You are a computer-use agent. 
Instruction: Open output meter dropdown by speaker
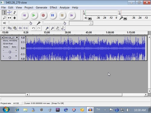(x=90, y=19)
